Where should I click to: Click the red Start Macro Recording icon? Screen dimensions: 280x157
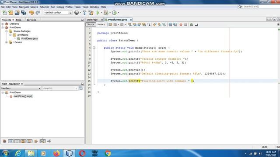(x=181, y=24)
